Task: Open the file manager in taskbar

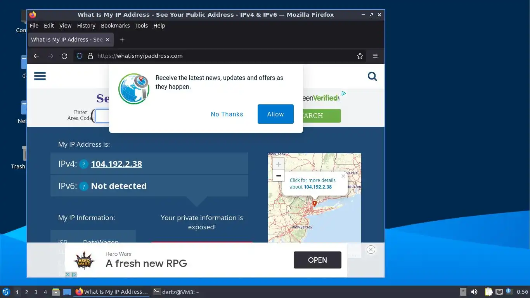Action: [56, 292]
